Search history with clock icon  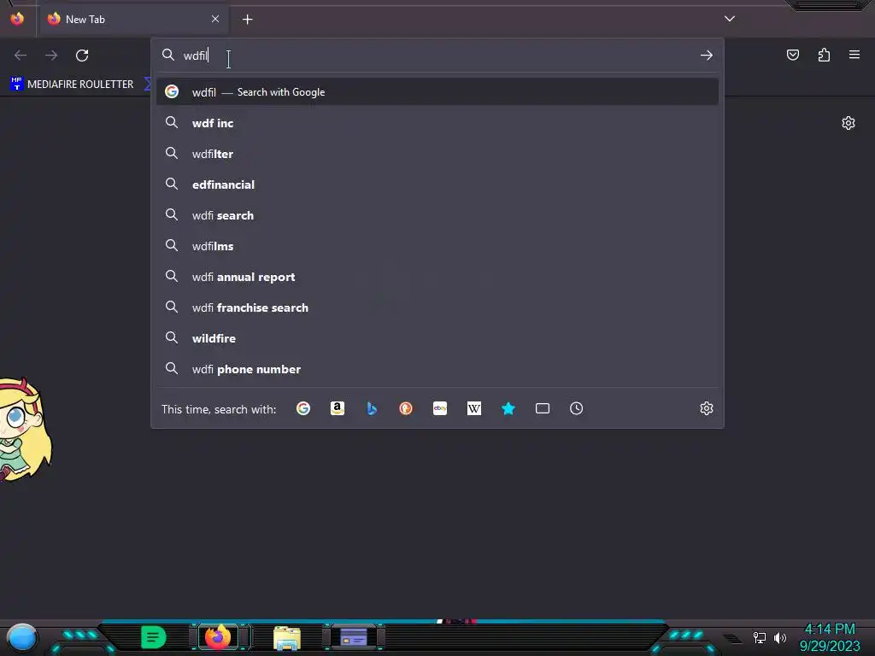coord(577,409)
